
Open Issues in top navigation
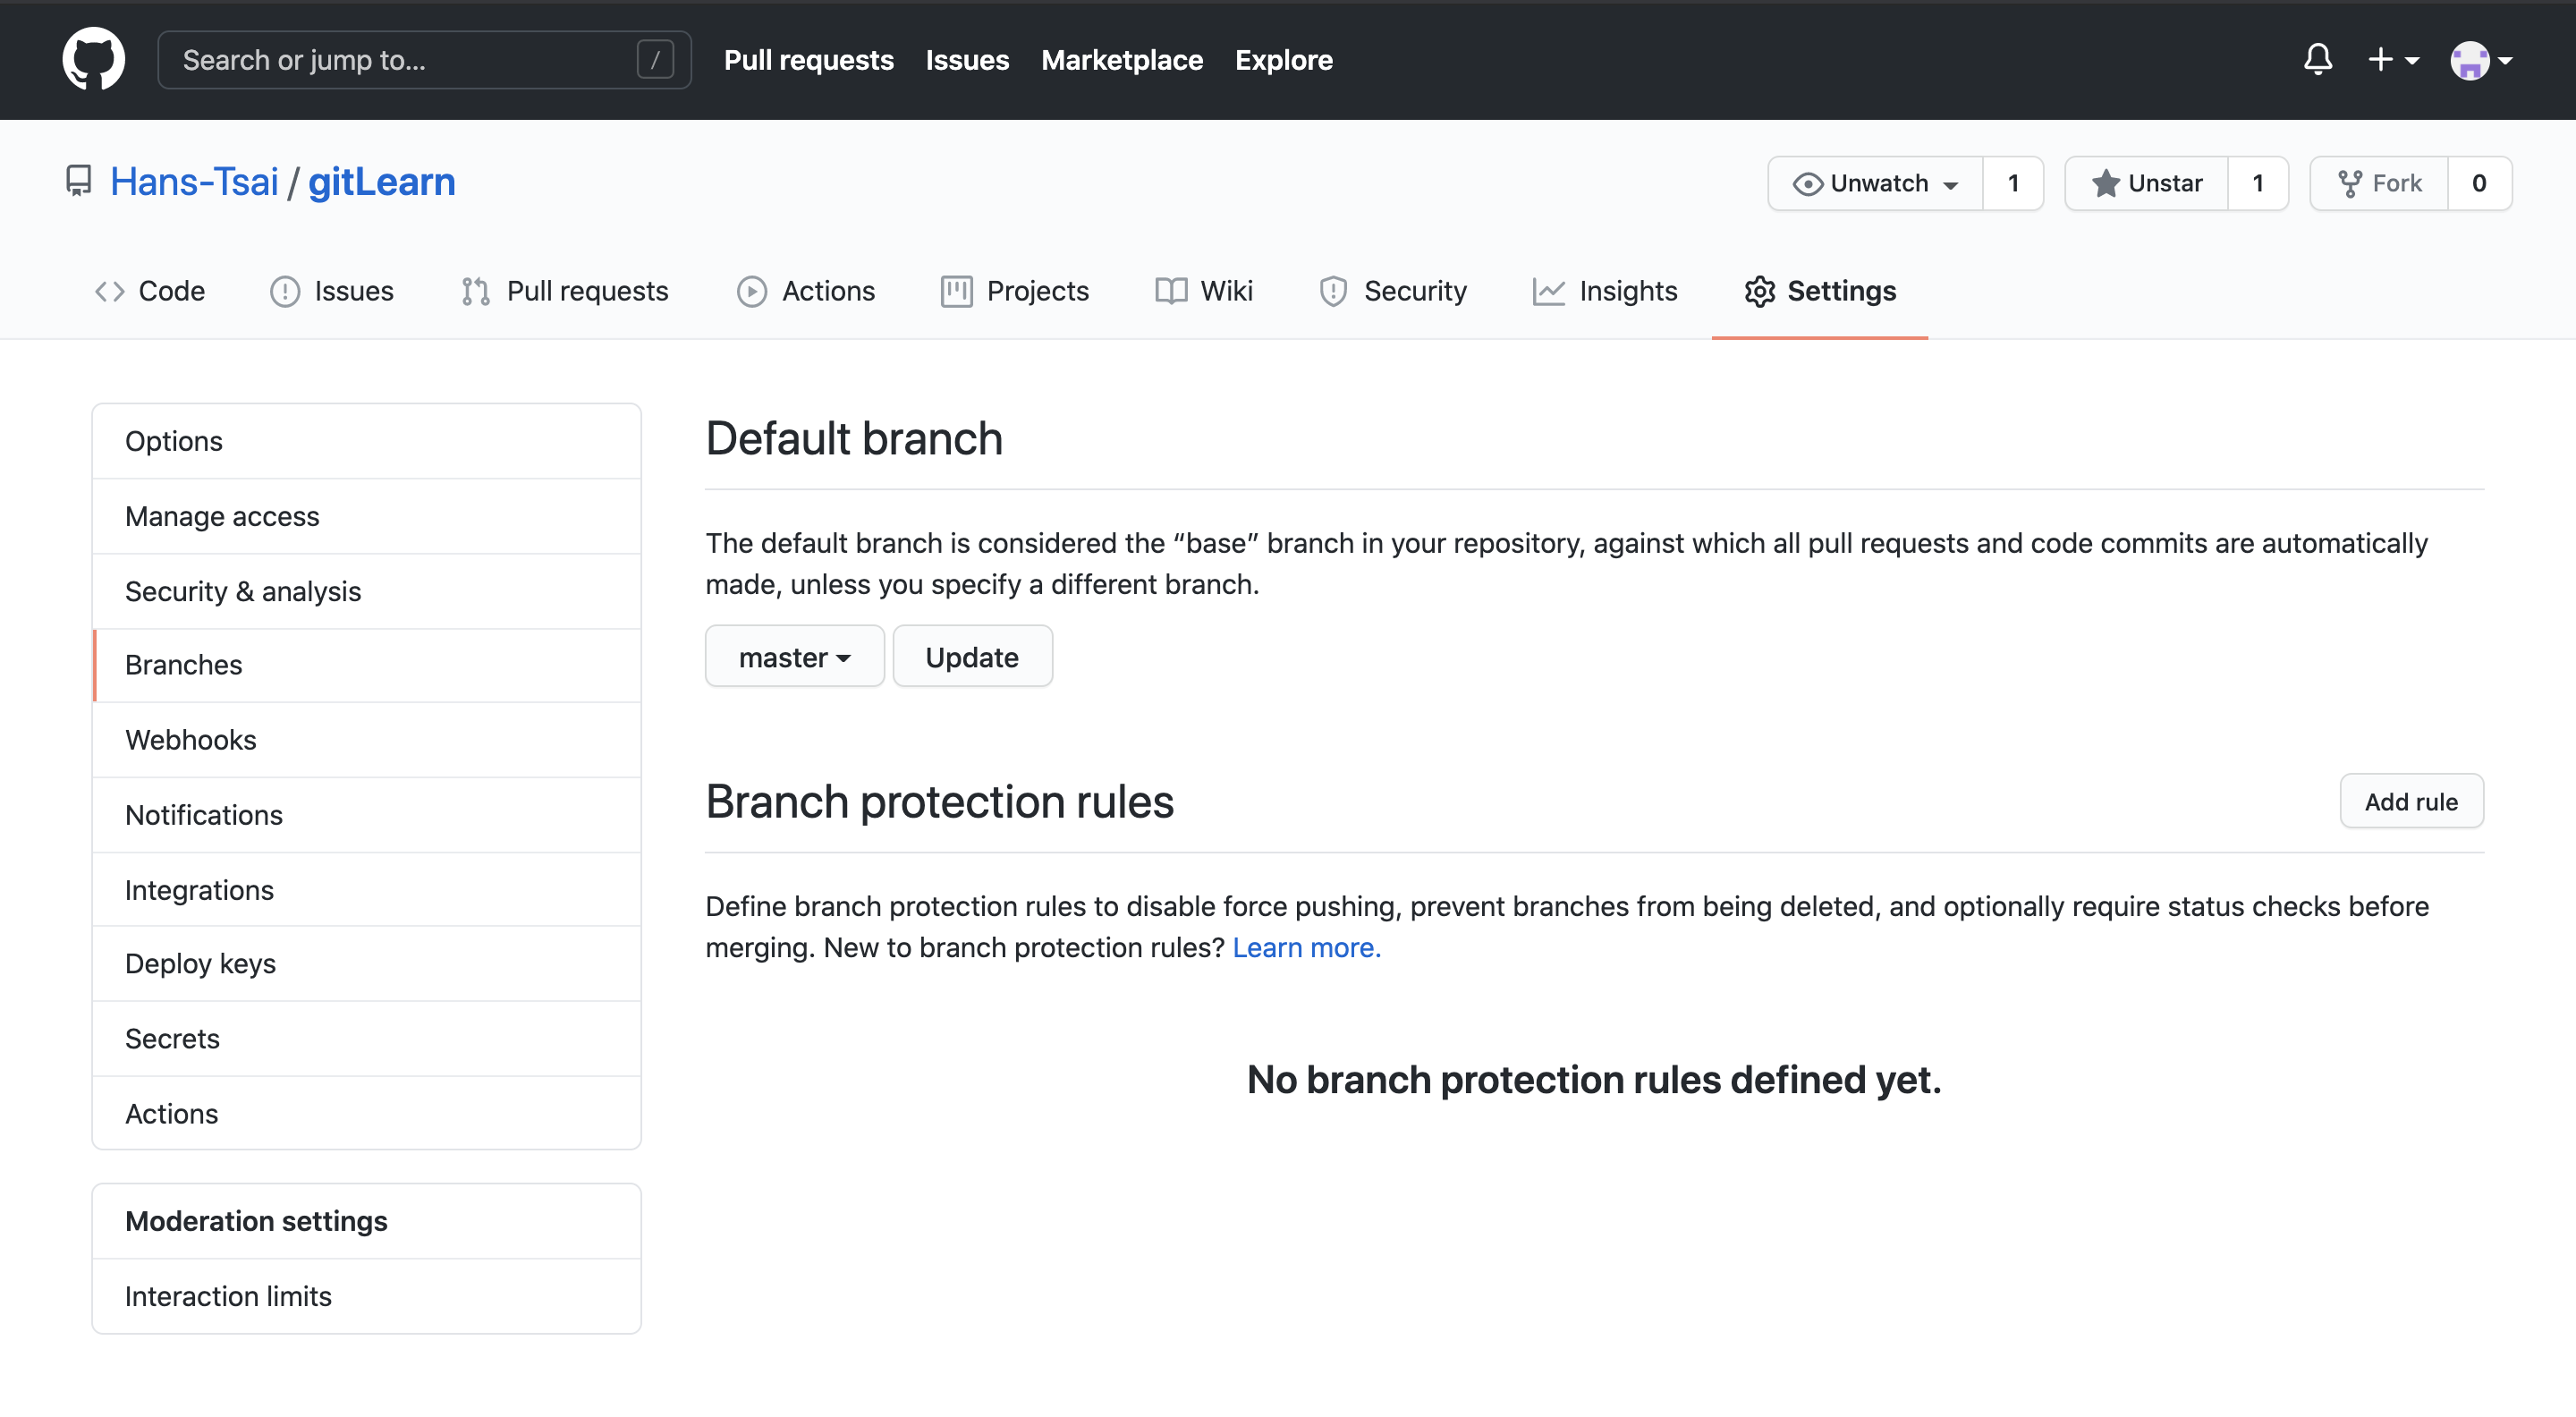[967, 60]
